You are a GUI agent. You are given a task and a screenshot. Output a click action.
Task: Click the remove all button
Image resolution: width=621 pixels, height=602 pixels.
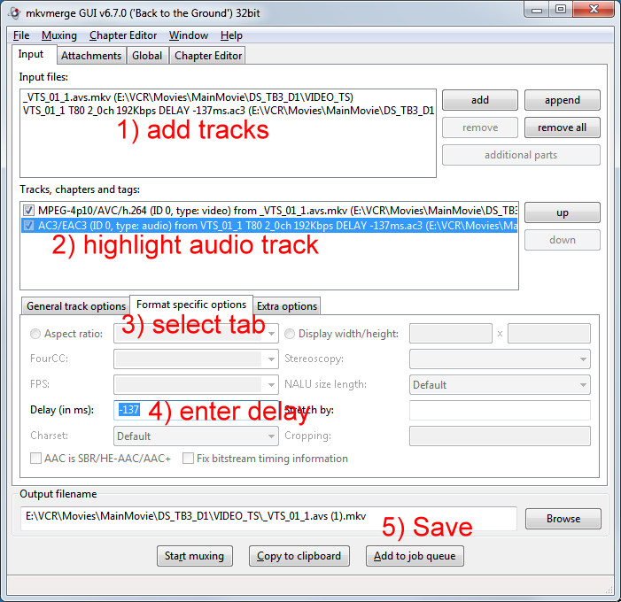point(562,127)
